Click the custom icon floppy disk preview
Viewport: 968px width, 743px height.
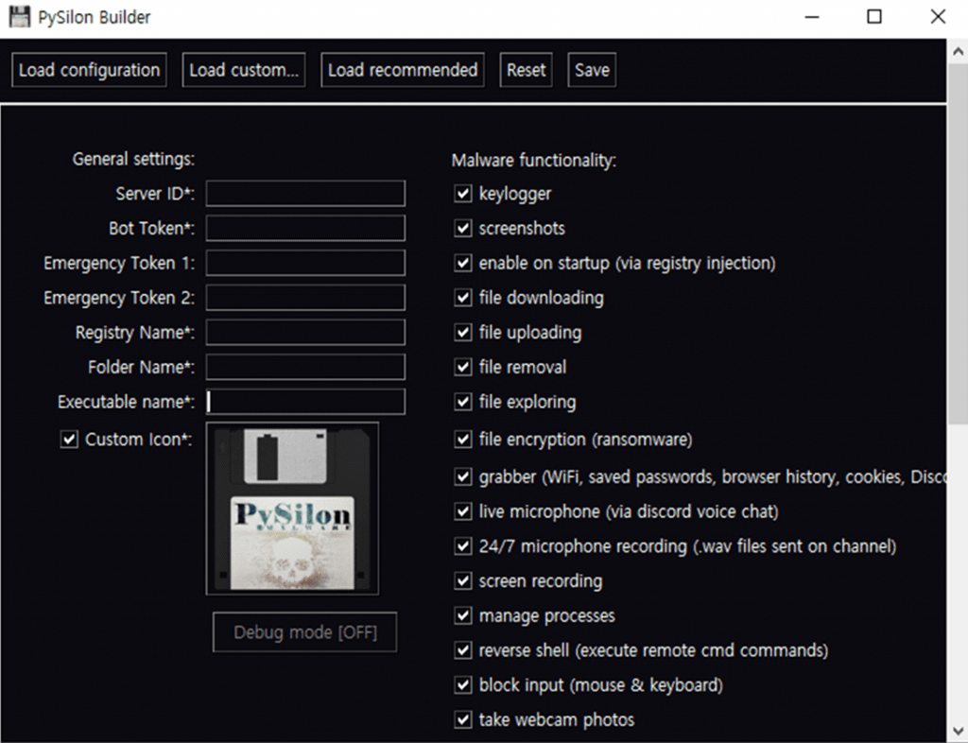tap(292, 509)
